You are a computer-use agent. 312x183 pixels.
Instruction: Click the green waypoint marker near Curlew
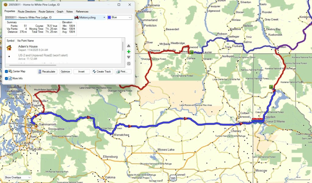tap(192, 52)
